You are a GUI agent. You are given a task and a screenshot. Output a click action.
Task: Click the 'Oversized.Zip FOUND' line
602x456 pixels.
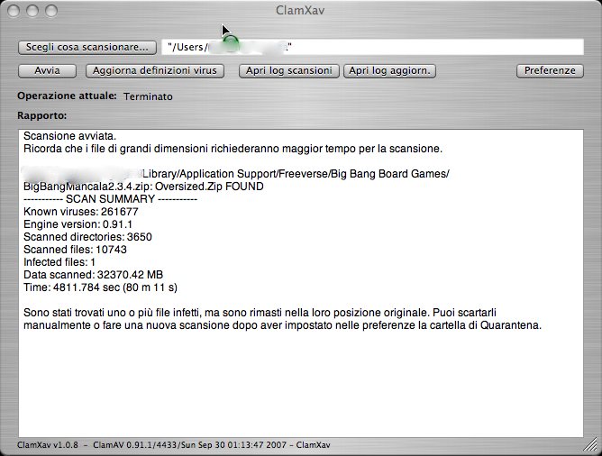(x=143, y=187)
